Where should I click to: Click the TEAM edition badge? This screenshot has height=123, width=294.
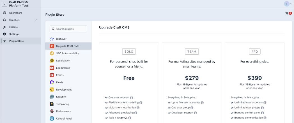pos(192,52)
